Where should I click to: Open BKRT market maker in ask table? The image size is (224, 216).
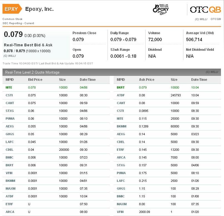click(121, 87)
